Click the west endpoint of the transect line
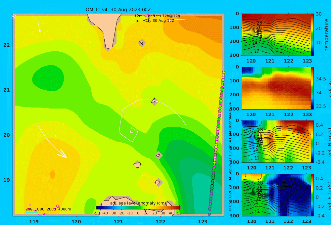The width and height of the screenshot is (331, 225). 55,135
